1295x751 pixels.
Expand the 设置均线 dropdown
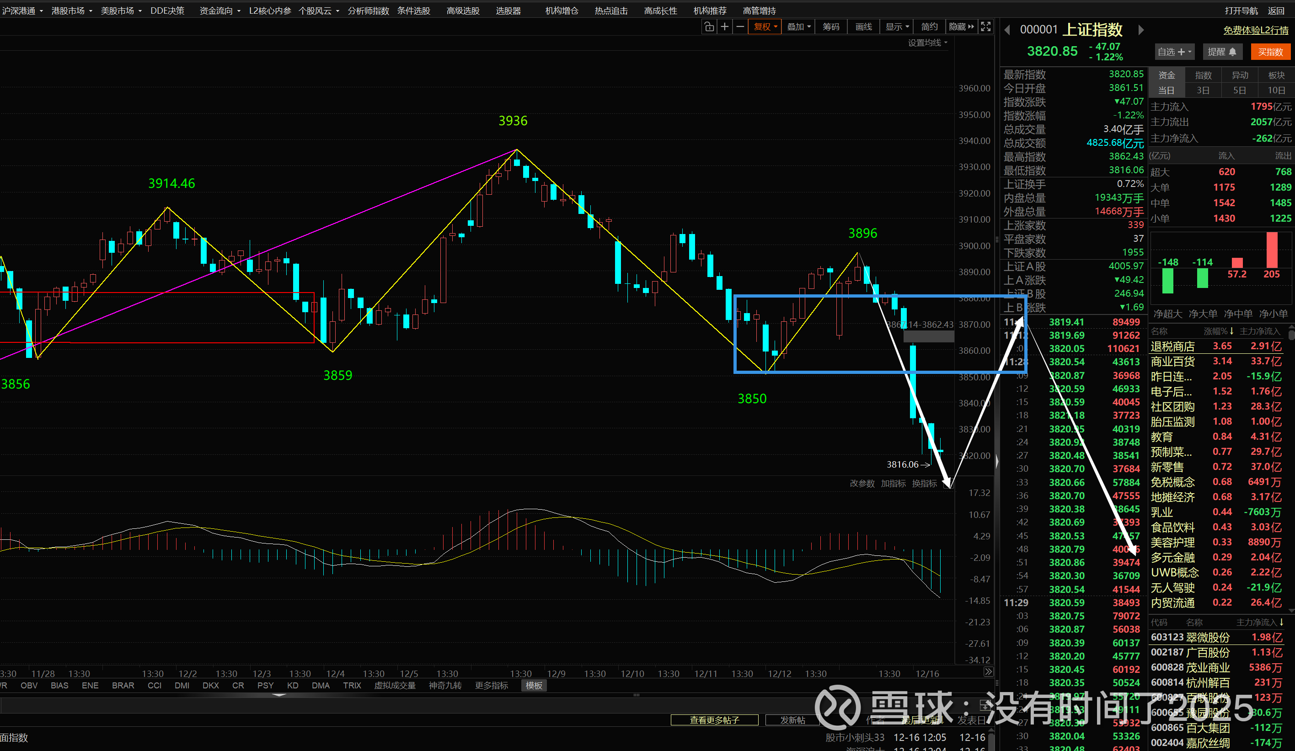927,43
